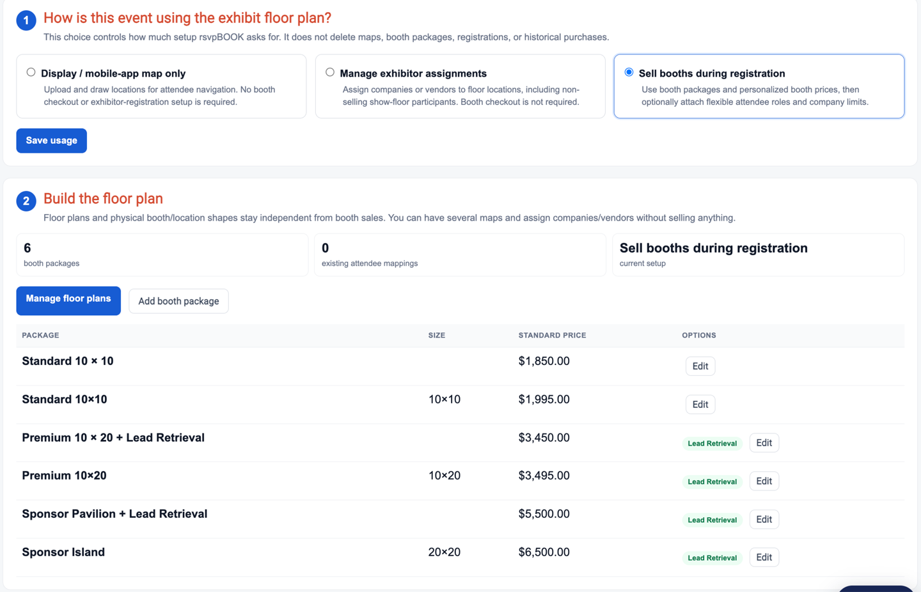Image resolution: width=921 pixels, height=592 pixels.
Task: Edit the package priced at $1,995.00
Action: [x=700, y=405]
